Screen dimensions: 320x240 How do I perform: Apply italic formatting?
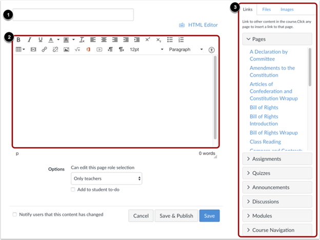pyautogui.click(x=30, y=39)
